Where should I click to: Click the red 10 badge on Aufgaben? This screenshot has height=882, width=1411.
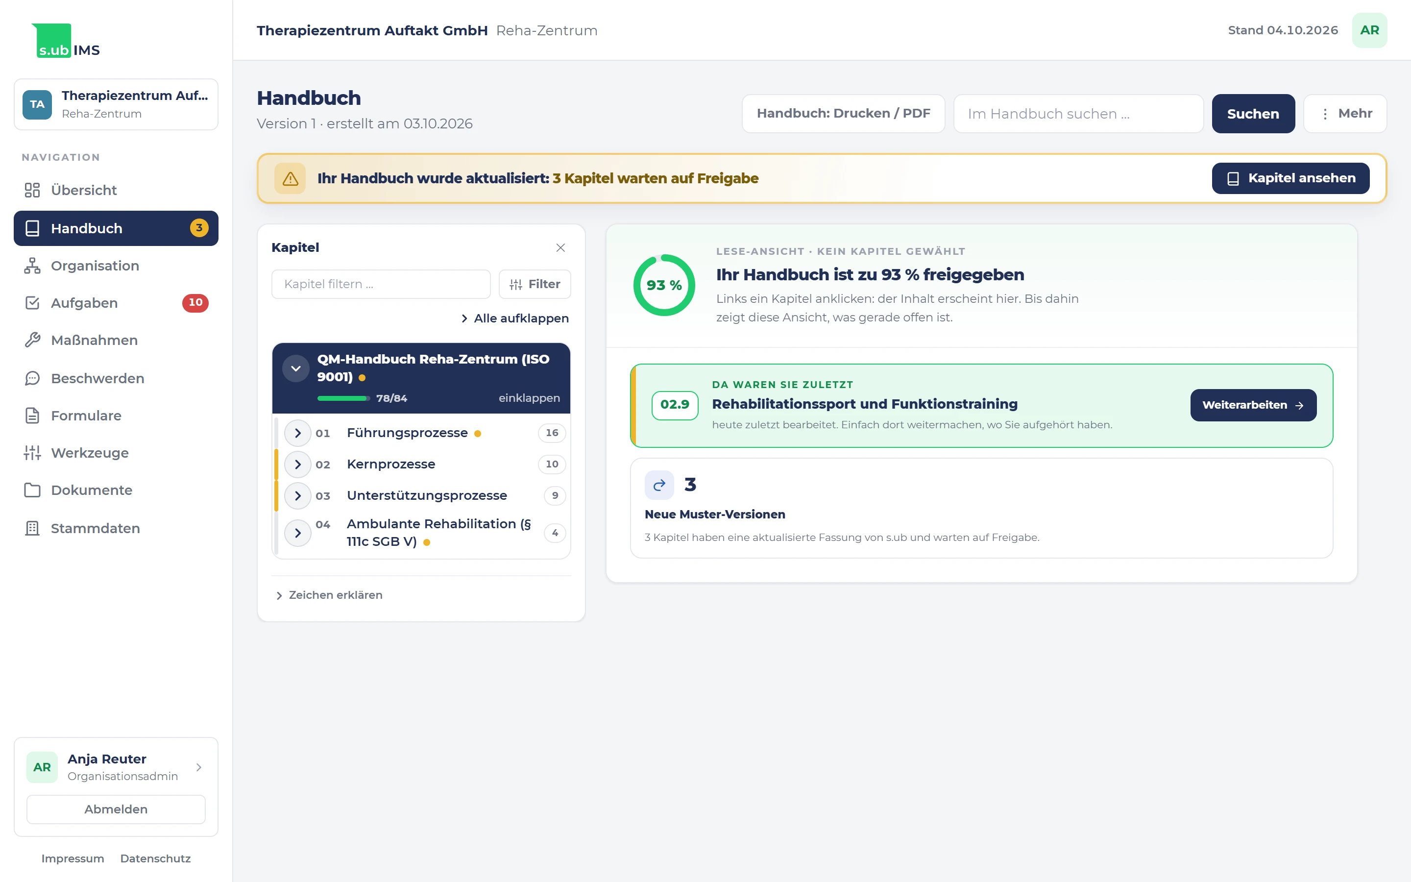(195, 303)
